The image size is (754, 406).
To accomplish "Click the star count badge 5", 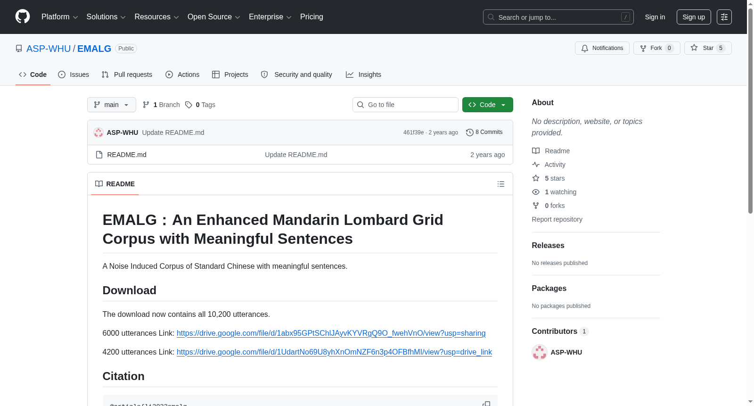I will tap(721, 48).
